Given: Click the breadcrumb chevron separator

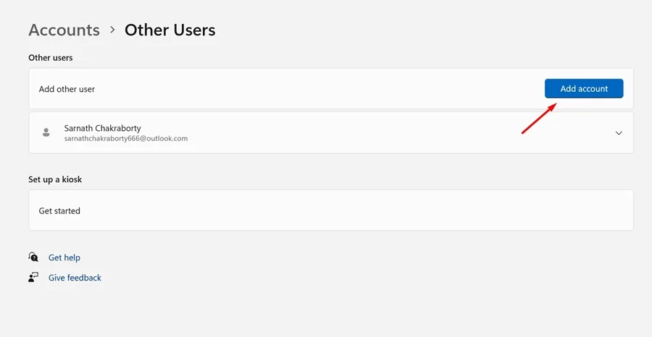Looking at the screenshot, I should click(112, 30).
